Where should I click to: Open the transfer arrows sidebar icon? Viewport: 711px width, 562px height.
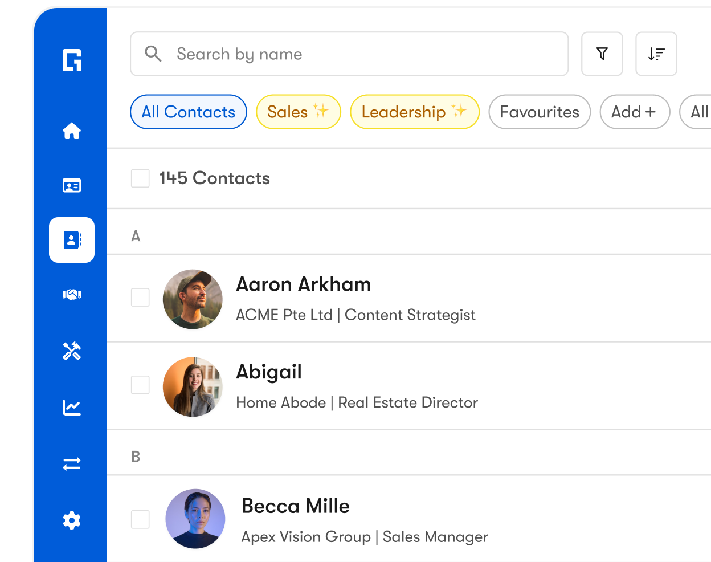pos(72,464)
